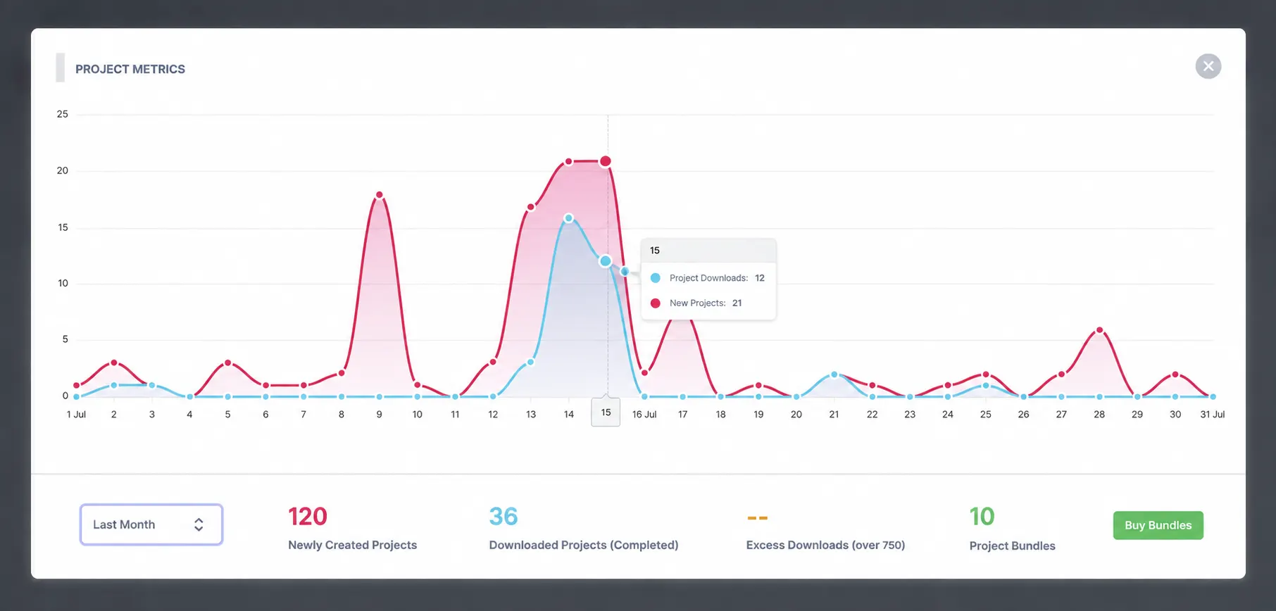The image size is (1276, 611).
Task: Click the New Projects peak point on 9 Jul
Action: click(380, 195)
